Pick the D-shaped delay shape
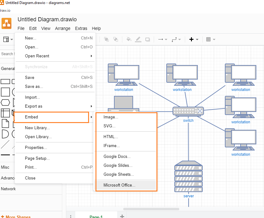Image resolution: width=264 pixels, height=218 pixels. pos(5,134)
